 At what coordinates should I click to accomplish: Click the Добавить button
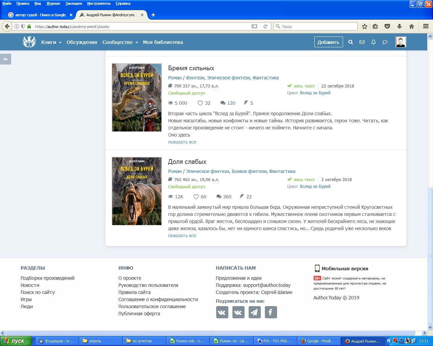tap(328, 42)
